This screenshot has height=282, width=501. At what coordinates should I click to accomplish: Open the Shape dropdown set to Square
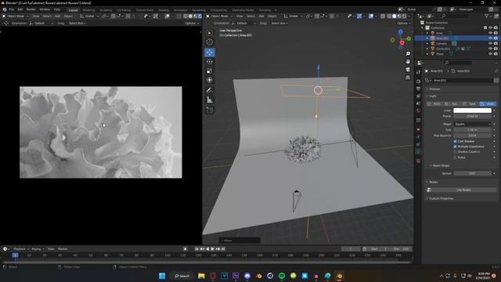coord(472,124)
